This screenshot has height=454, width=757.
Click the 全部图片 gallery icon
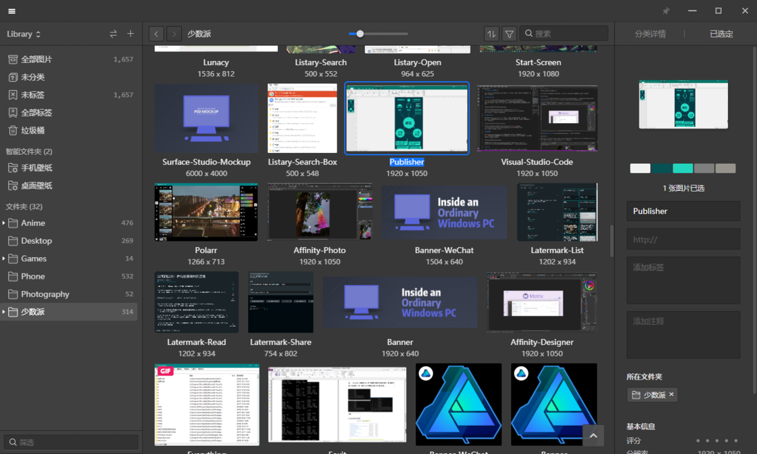(x=13, y=59)
